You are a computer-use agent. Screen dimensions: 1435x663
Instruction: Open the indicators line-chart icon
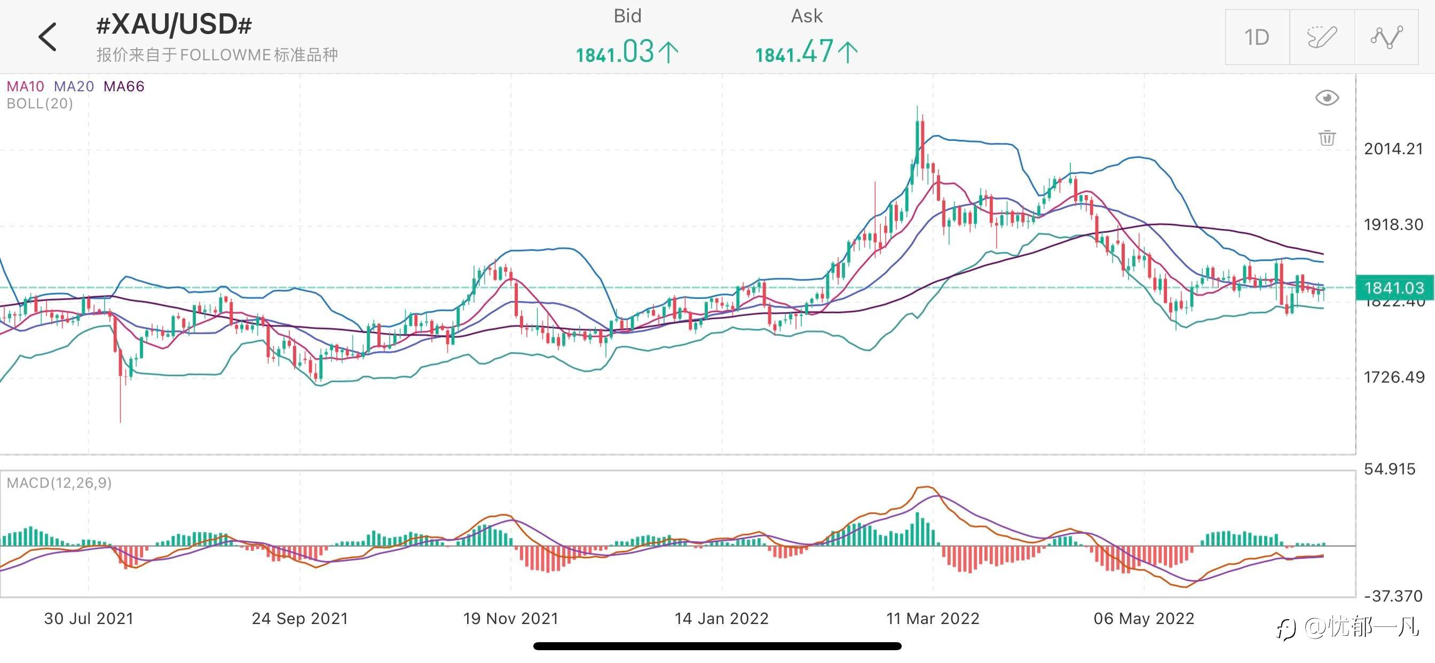pos(1386,37)
